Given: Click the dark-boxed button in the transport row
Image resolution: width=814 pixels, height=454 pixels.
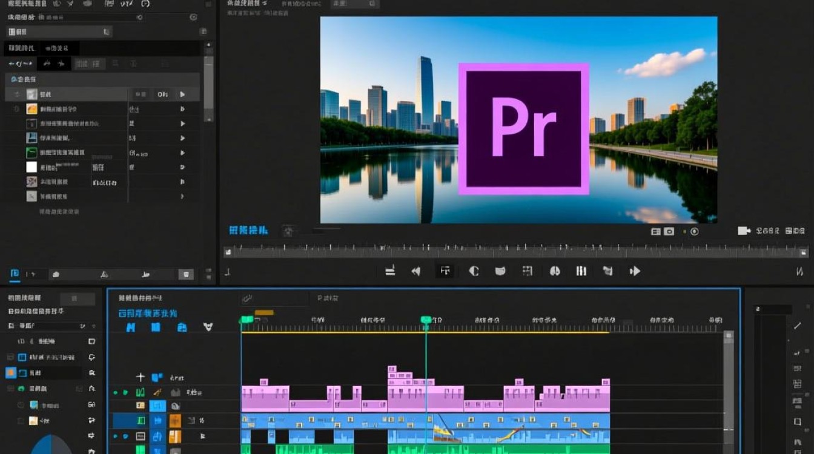Looking at the screenshot, I should click(x=445, y=271).
